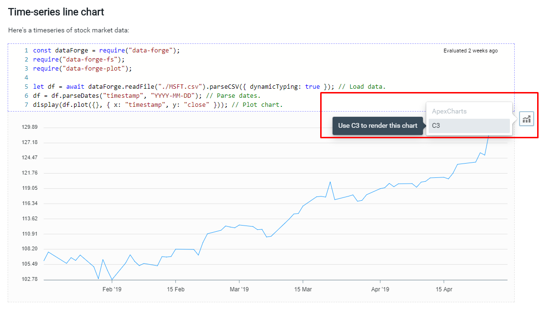Screen dimensions: 540x309
Task: Click the 129.89 y-axis label
Action: [30, 127]
